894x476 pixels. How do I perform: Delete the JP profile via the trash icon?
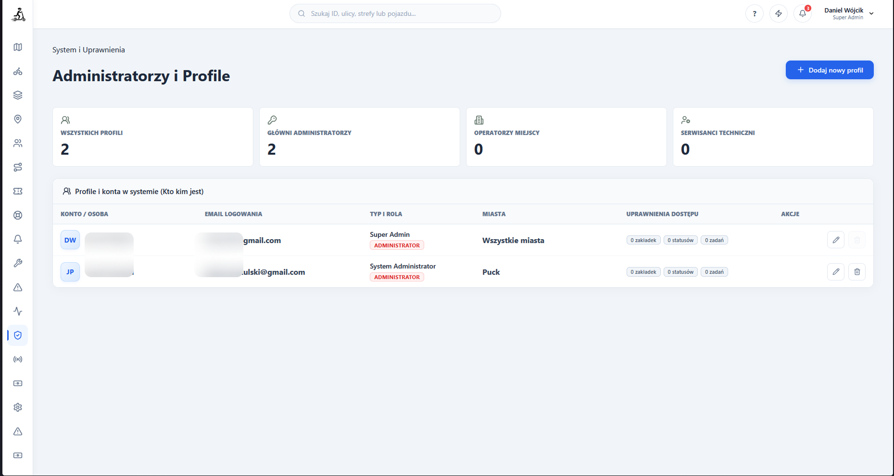tap(857, 272)
